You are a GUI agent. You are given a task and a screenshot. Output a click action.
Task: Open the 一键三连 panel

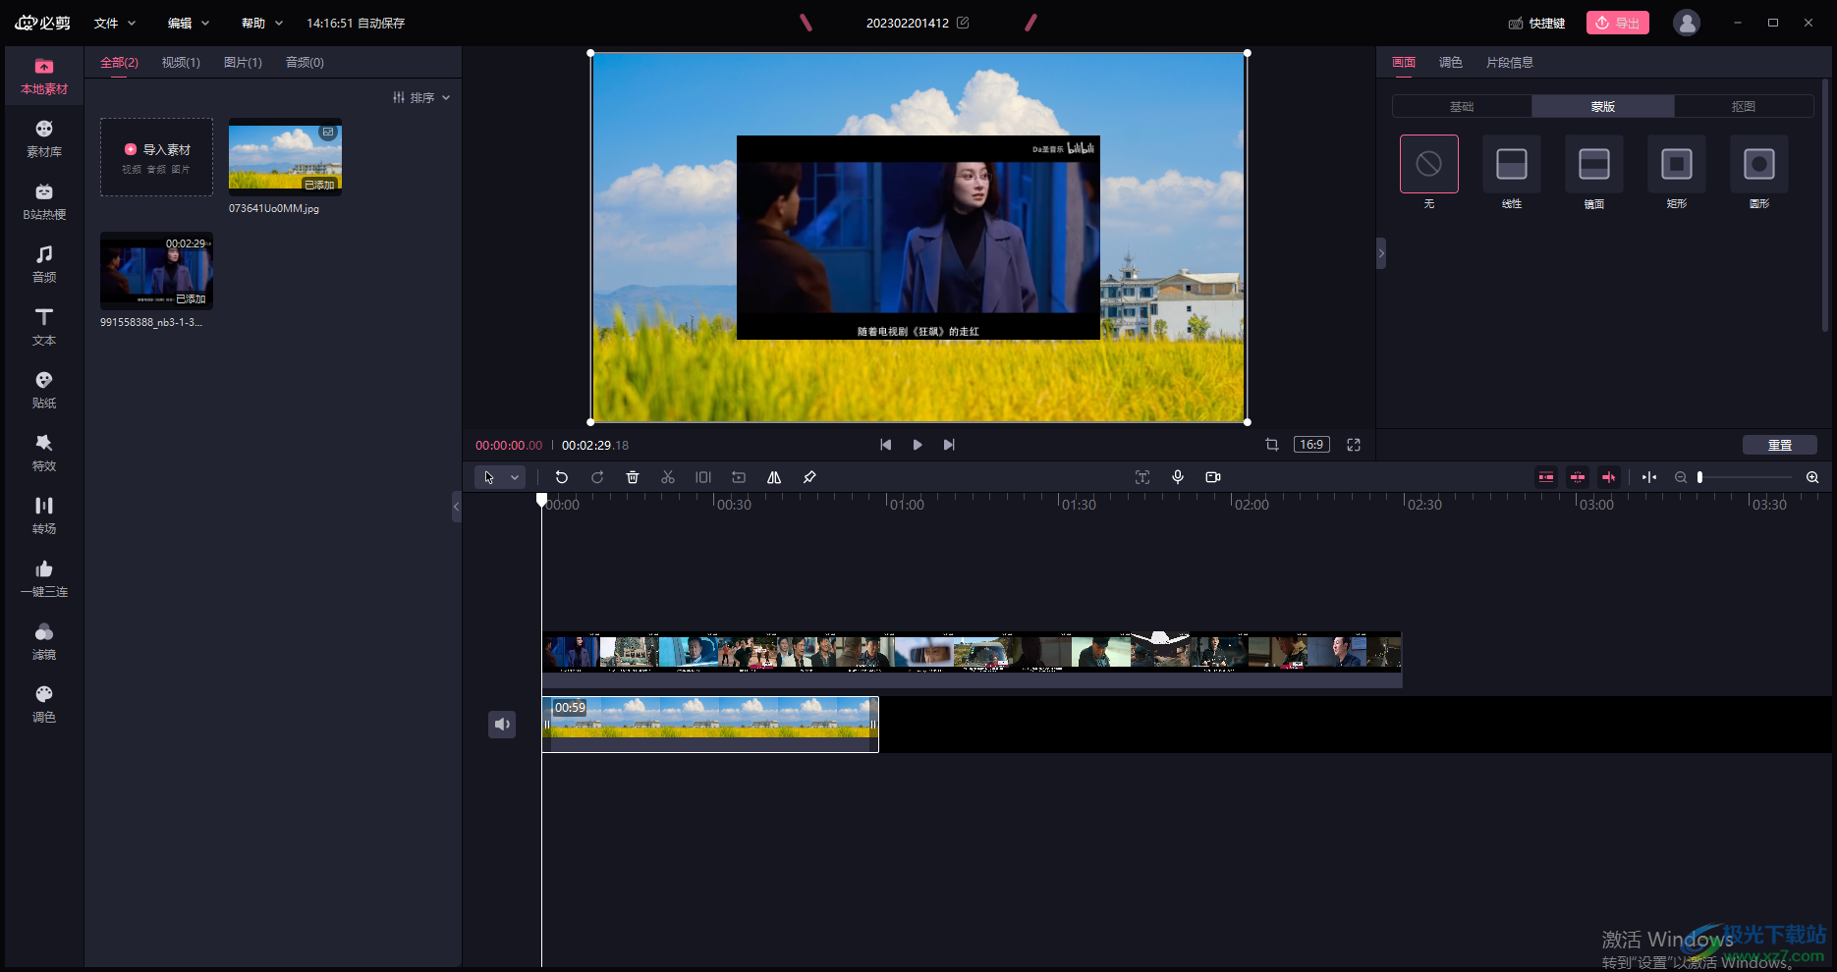point(44,579)
